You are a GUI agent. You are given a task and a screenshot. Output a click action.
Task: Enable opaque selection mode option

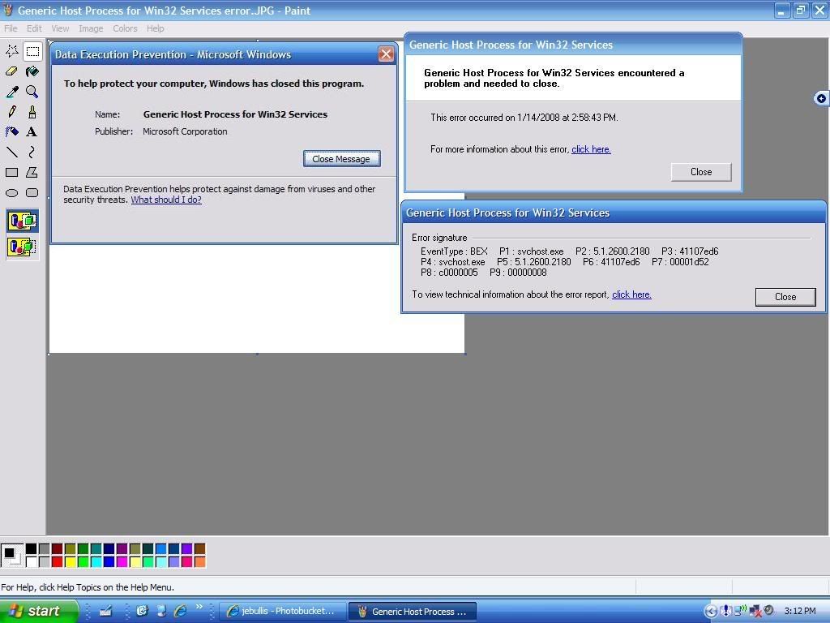pyautogui.click(x=22, y=221)
